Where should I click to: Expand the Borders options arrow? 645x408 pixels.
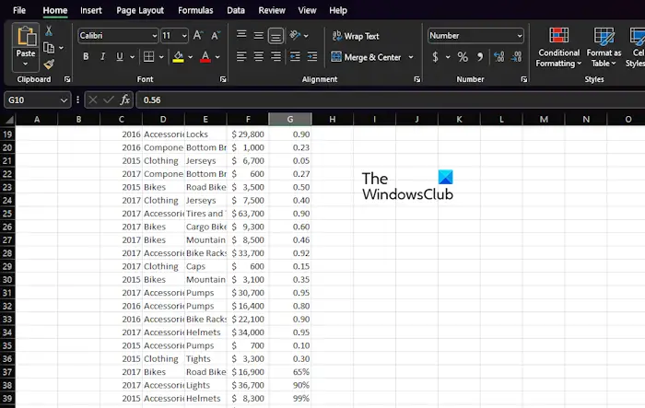click(x=161, y=57)
